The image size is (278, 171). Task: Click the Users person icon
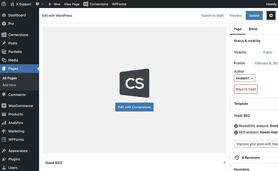pyautogui.click(x=4, y=168)
